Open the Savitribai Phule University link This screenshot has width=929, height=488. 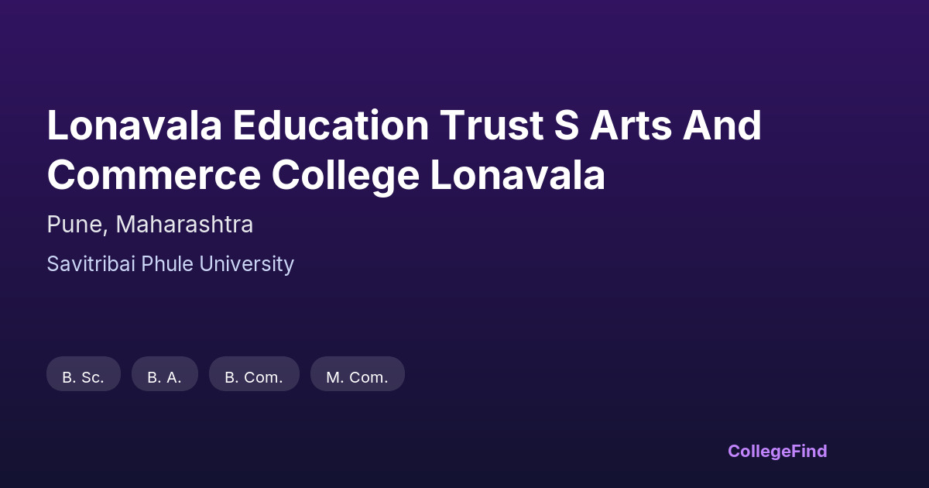pos(170,264)
